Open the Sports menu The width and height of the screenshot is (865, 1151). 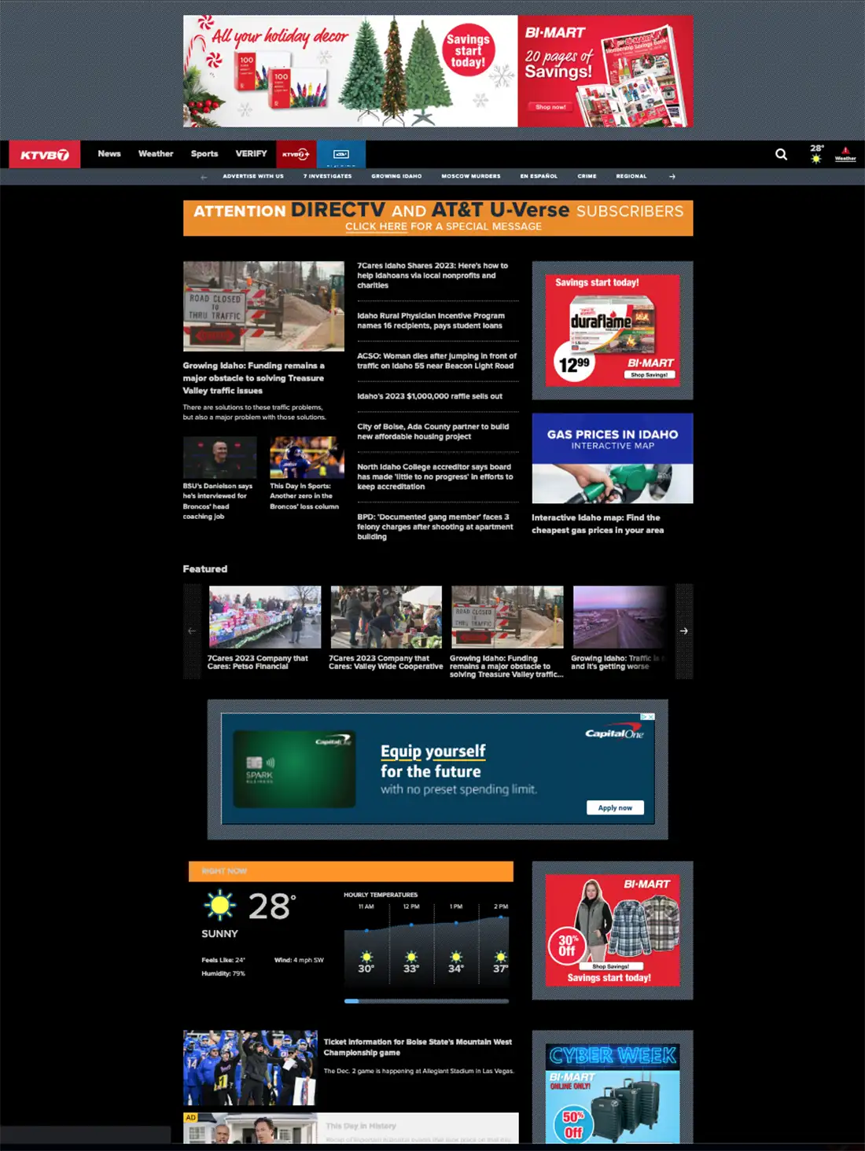tap(204, 153)
